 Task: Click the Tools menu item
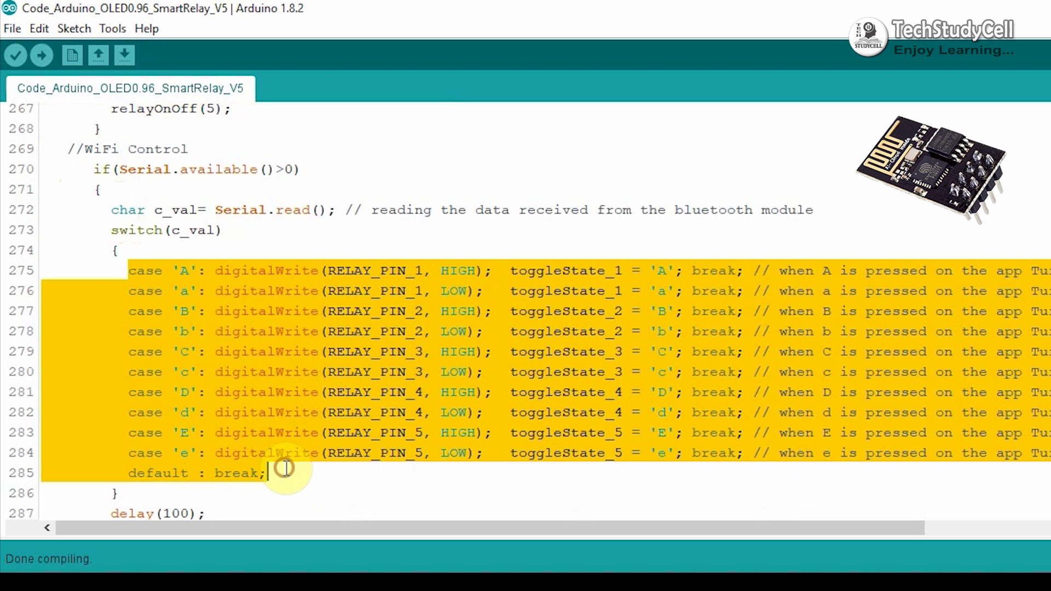coord(112,29)
